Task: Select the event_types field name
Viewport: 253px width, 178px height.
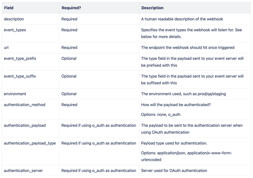Action: (15, 30)
